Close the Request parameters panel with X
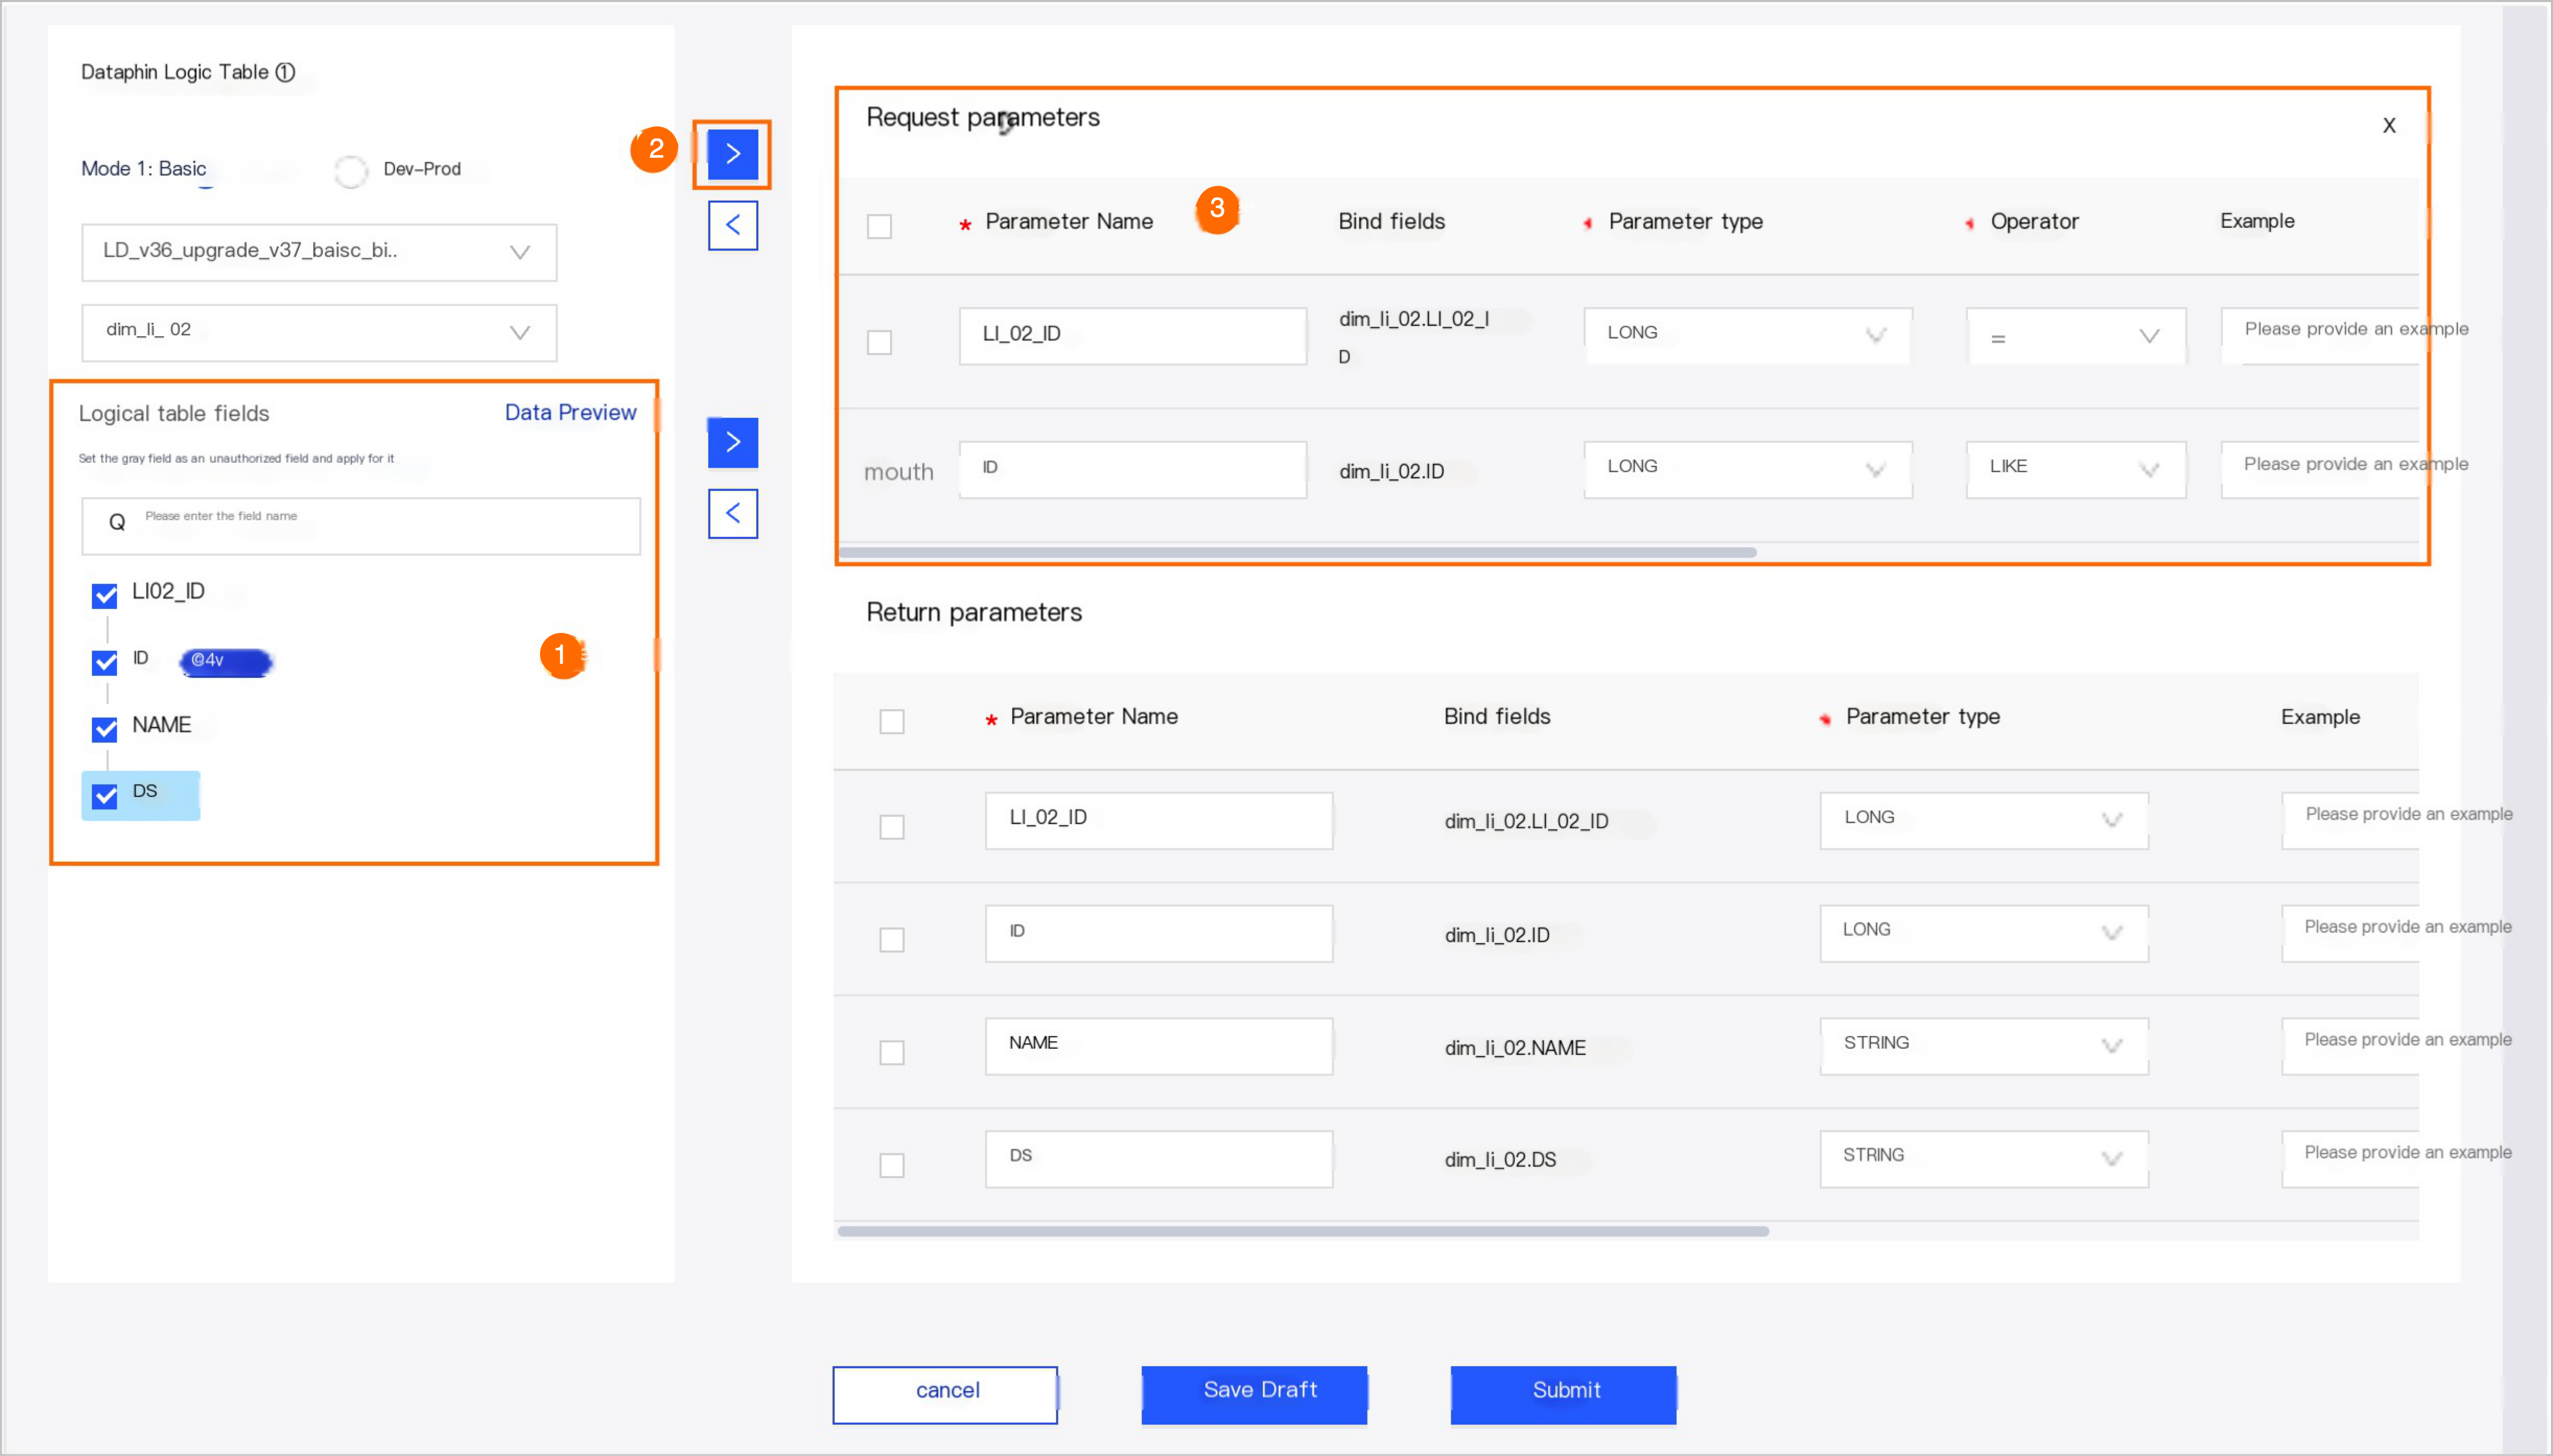This screenshot has height=1456, width=2553. pyautogui.click(x=2388, y=125)
